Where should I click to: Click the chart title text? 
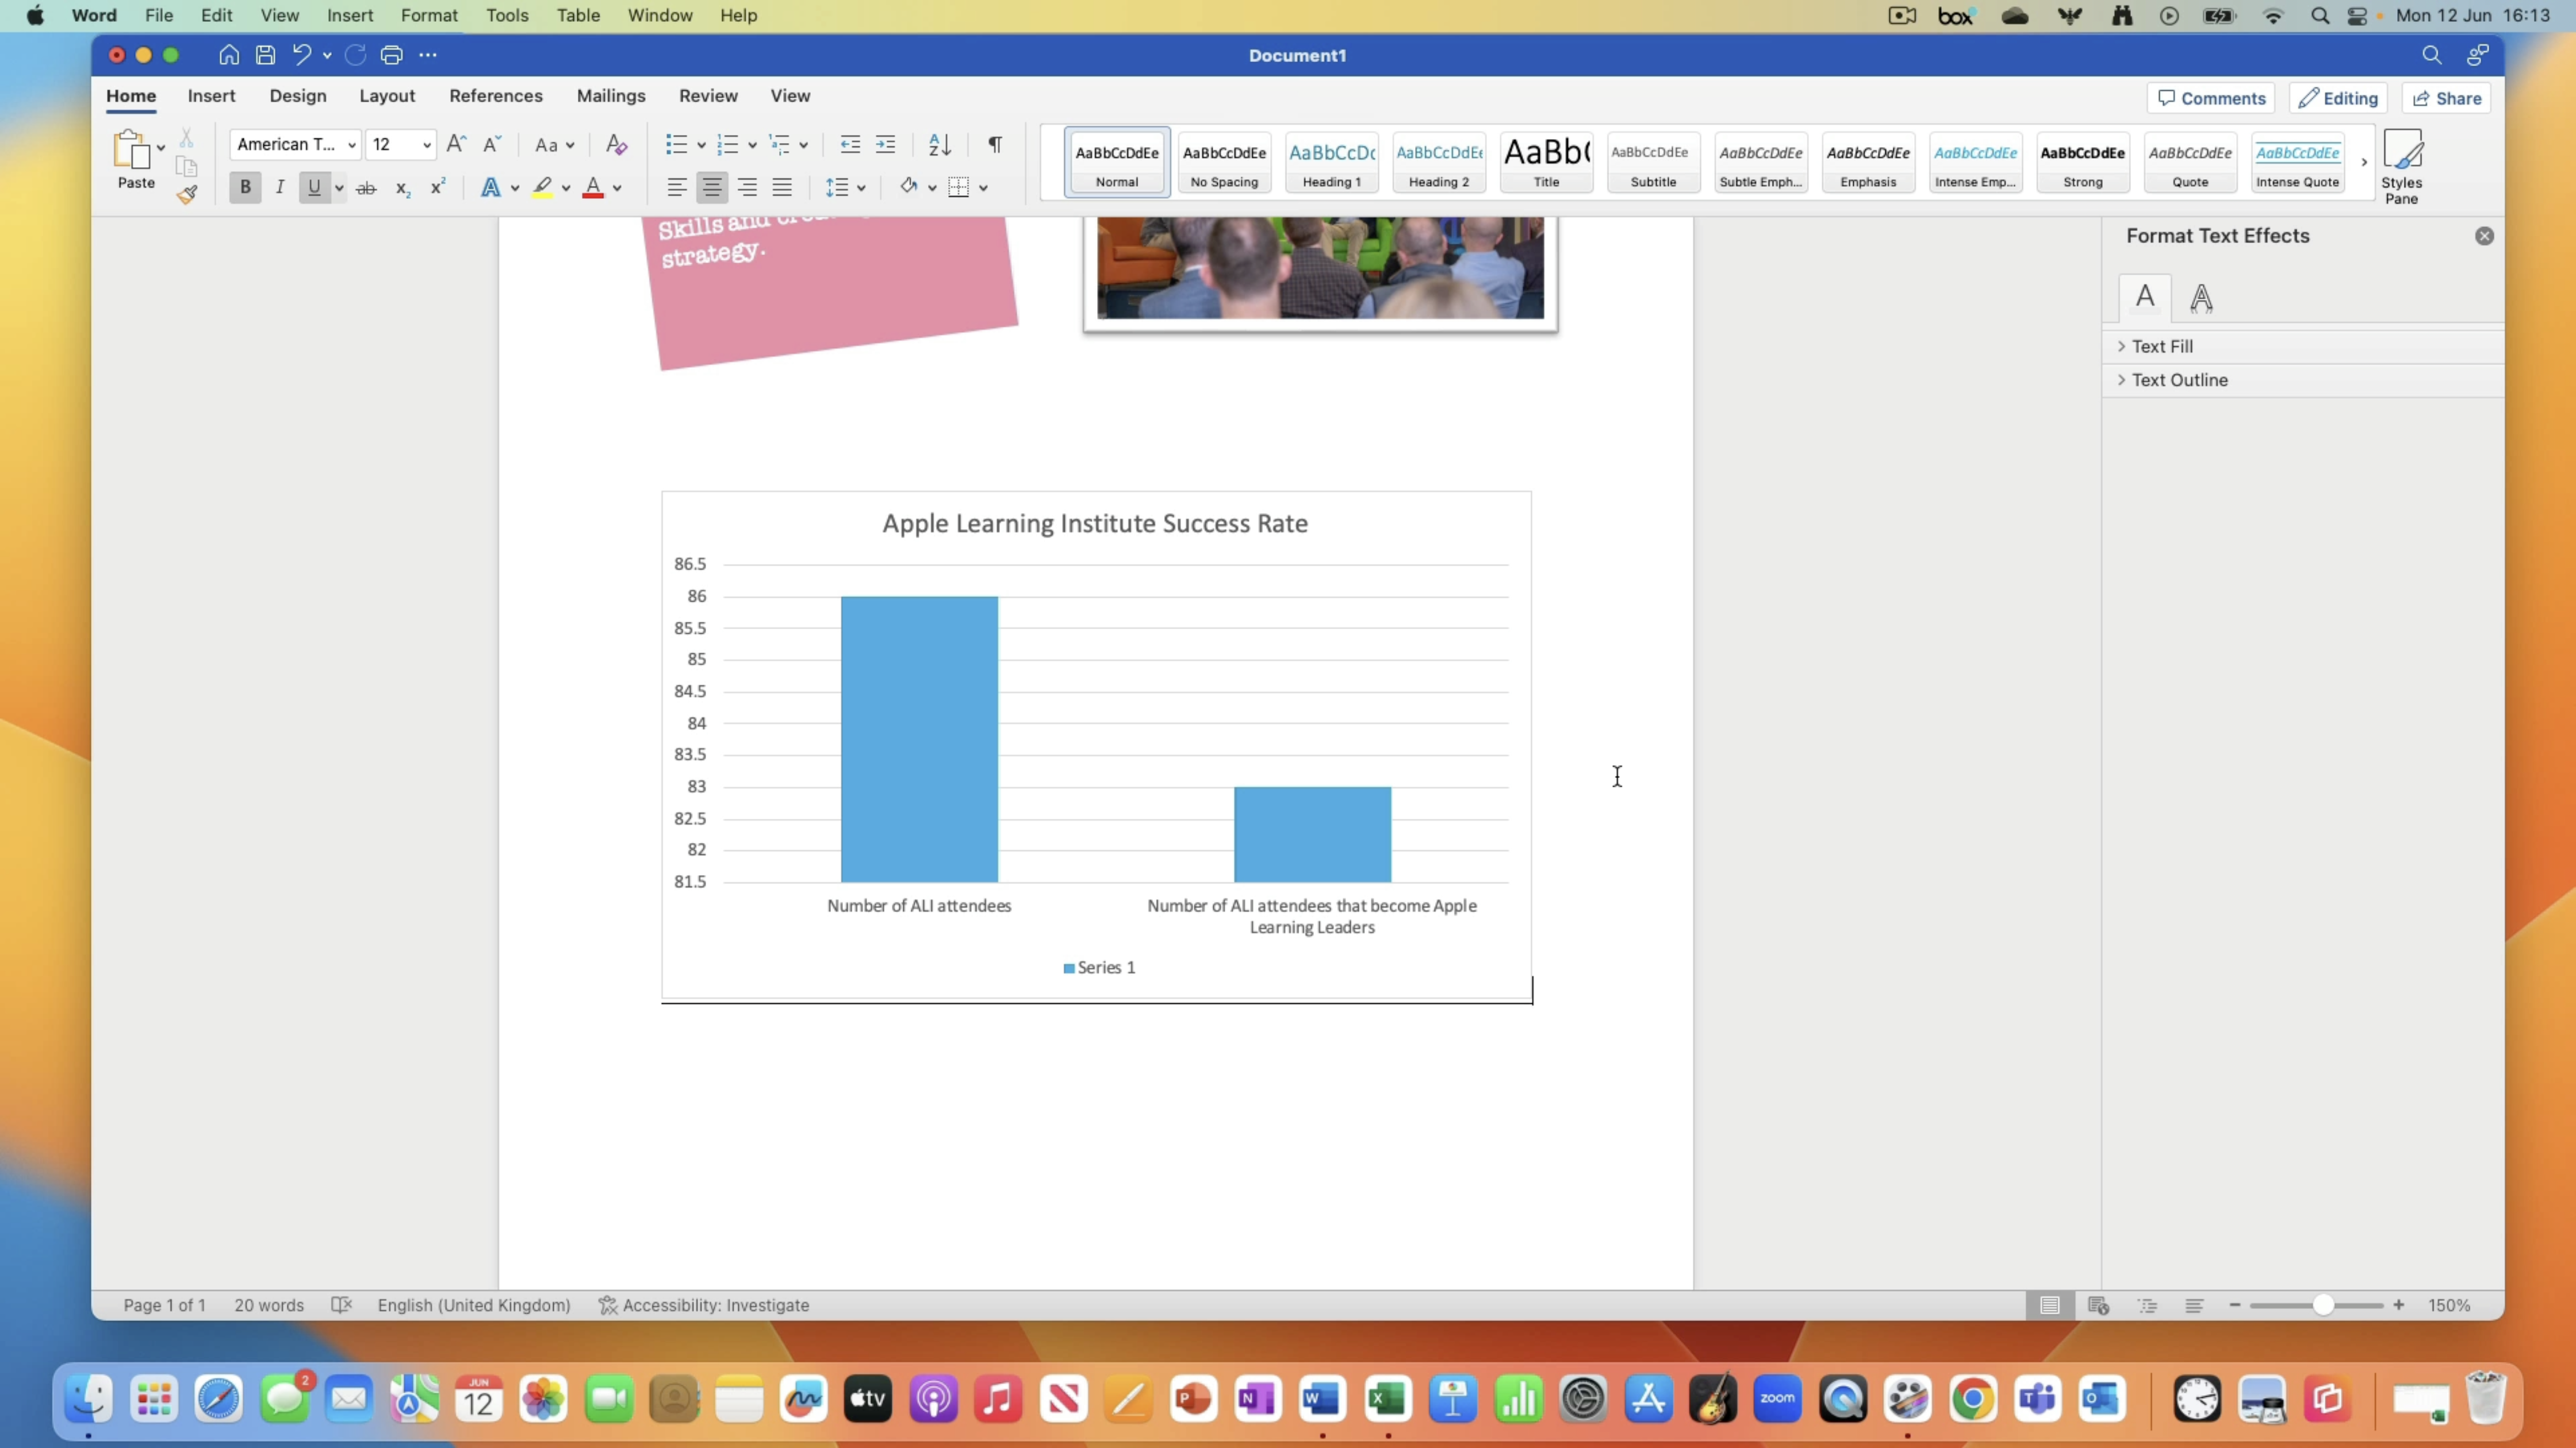(1095, 523)
